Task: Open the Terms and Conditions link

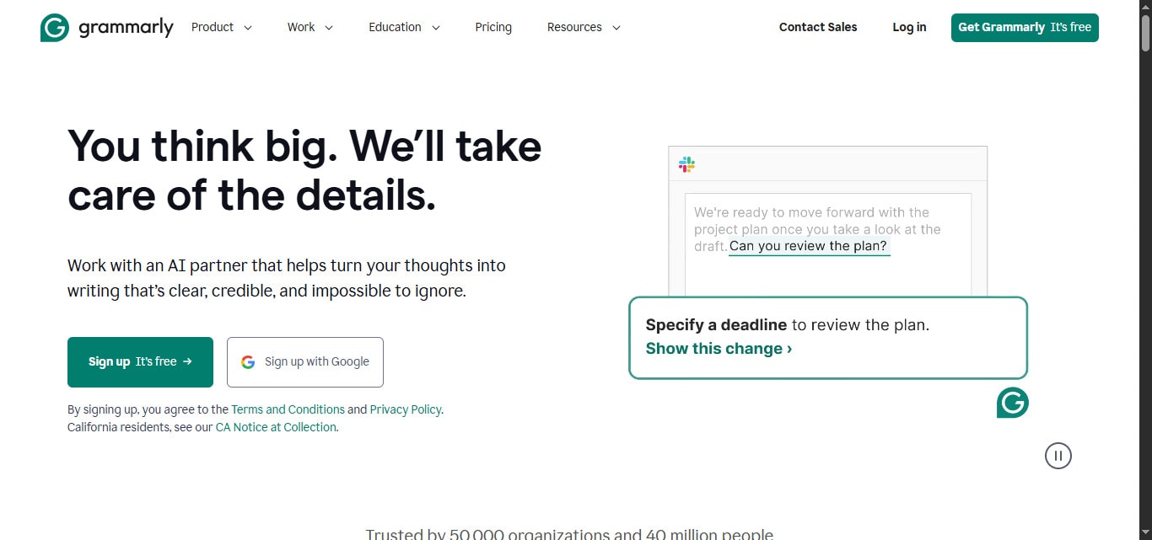Action: coord(288,409)
